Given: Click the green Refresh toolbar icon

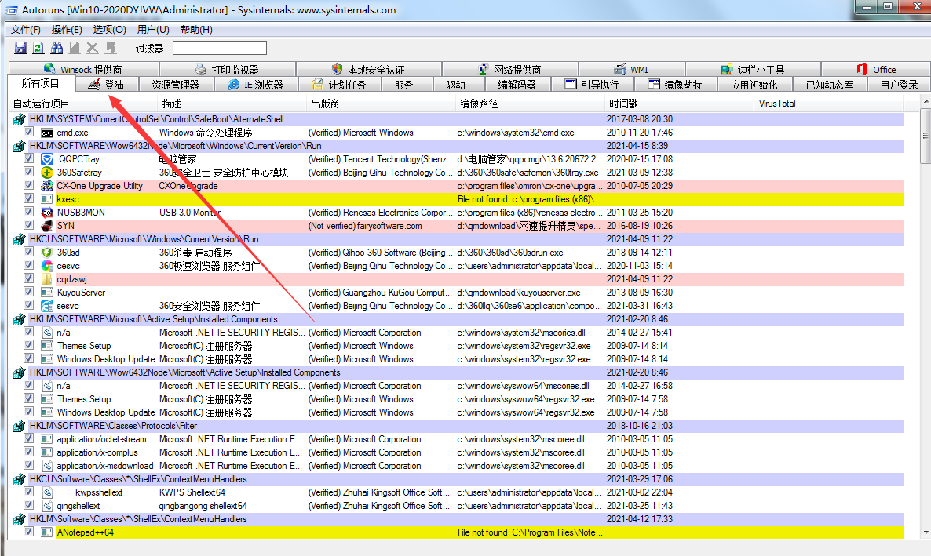Looking at the screenshot, I should (x=38, y=49).
